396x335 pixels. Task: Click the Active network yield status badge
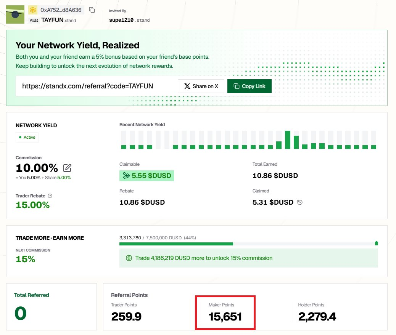27,137
